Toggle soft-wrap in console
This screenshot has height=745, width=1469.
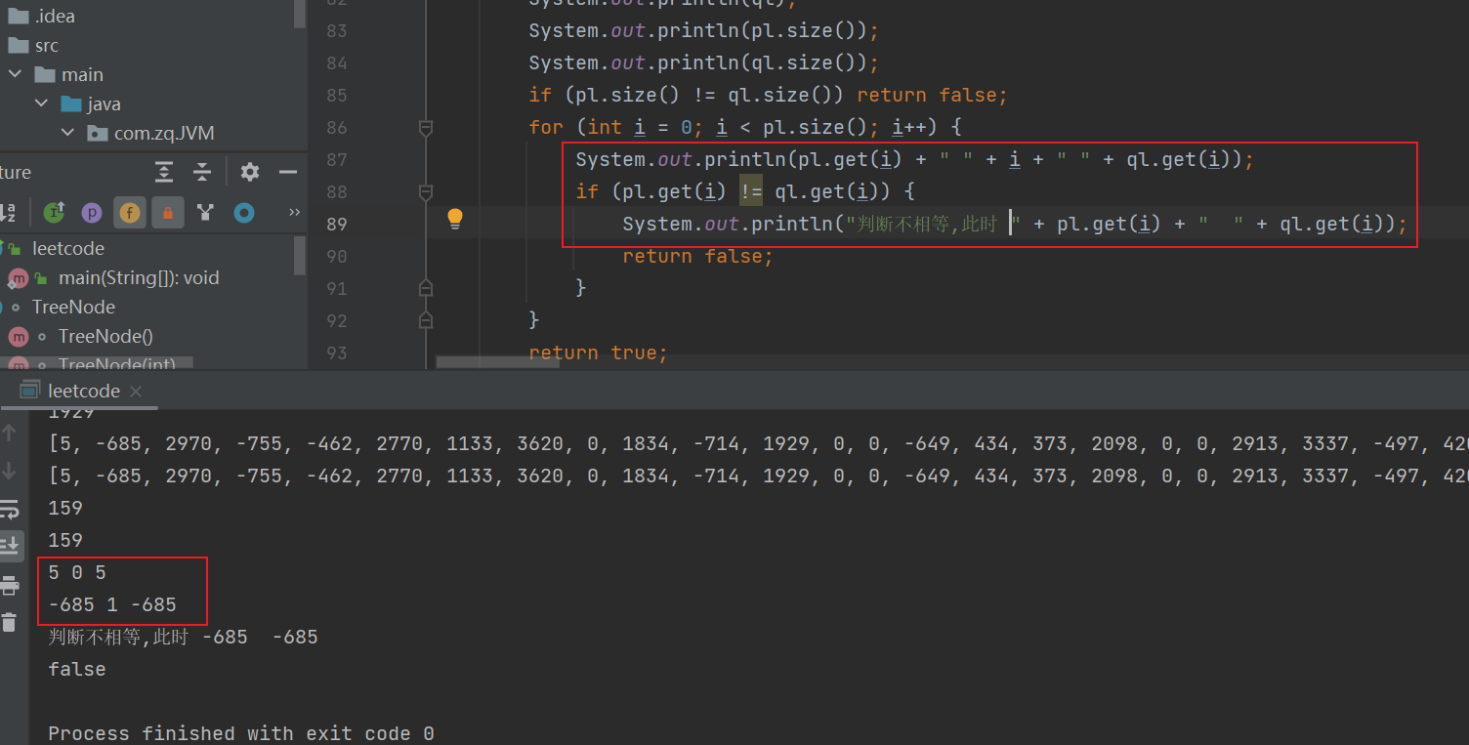(10, 509)
